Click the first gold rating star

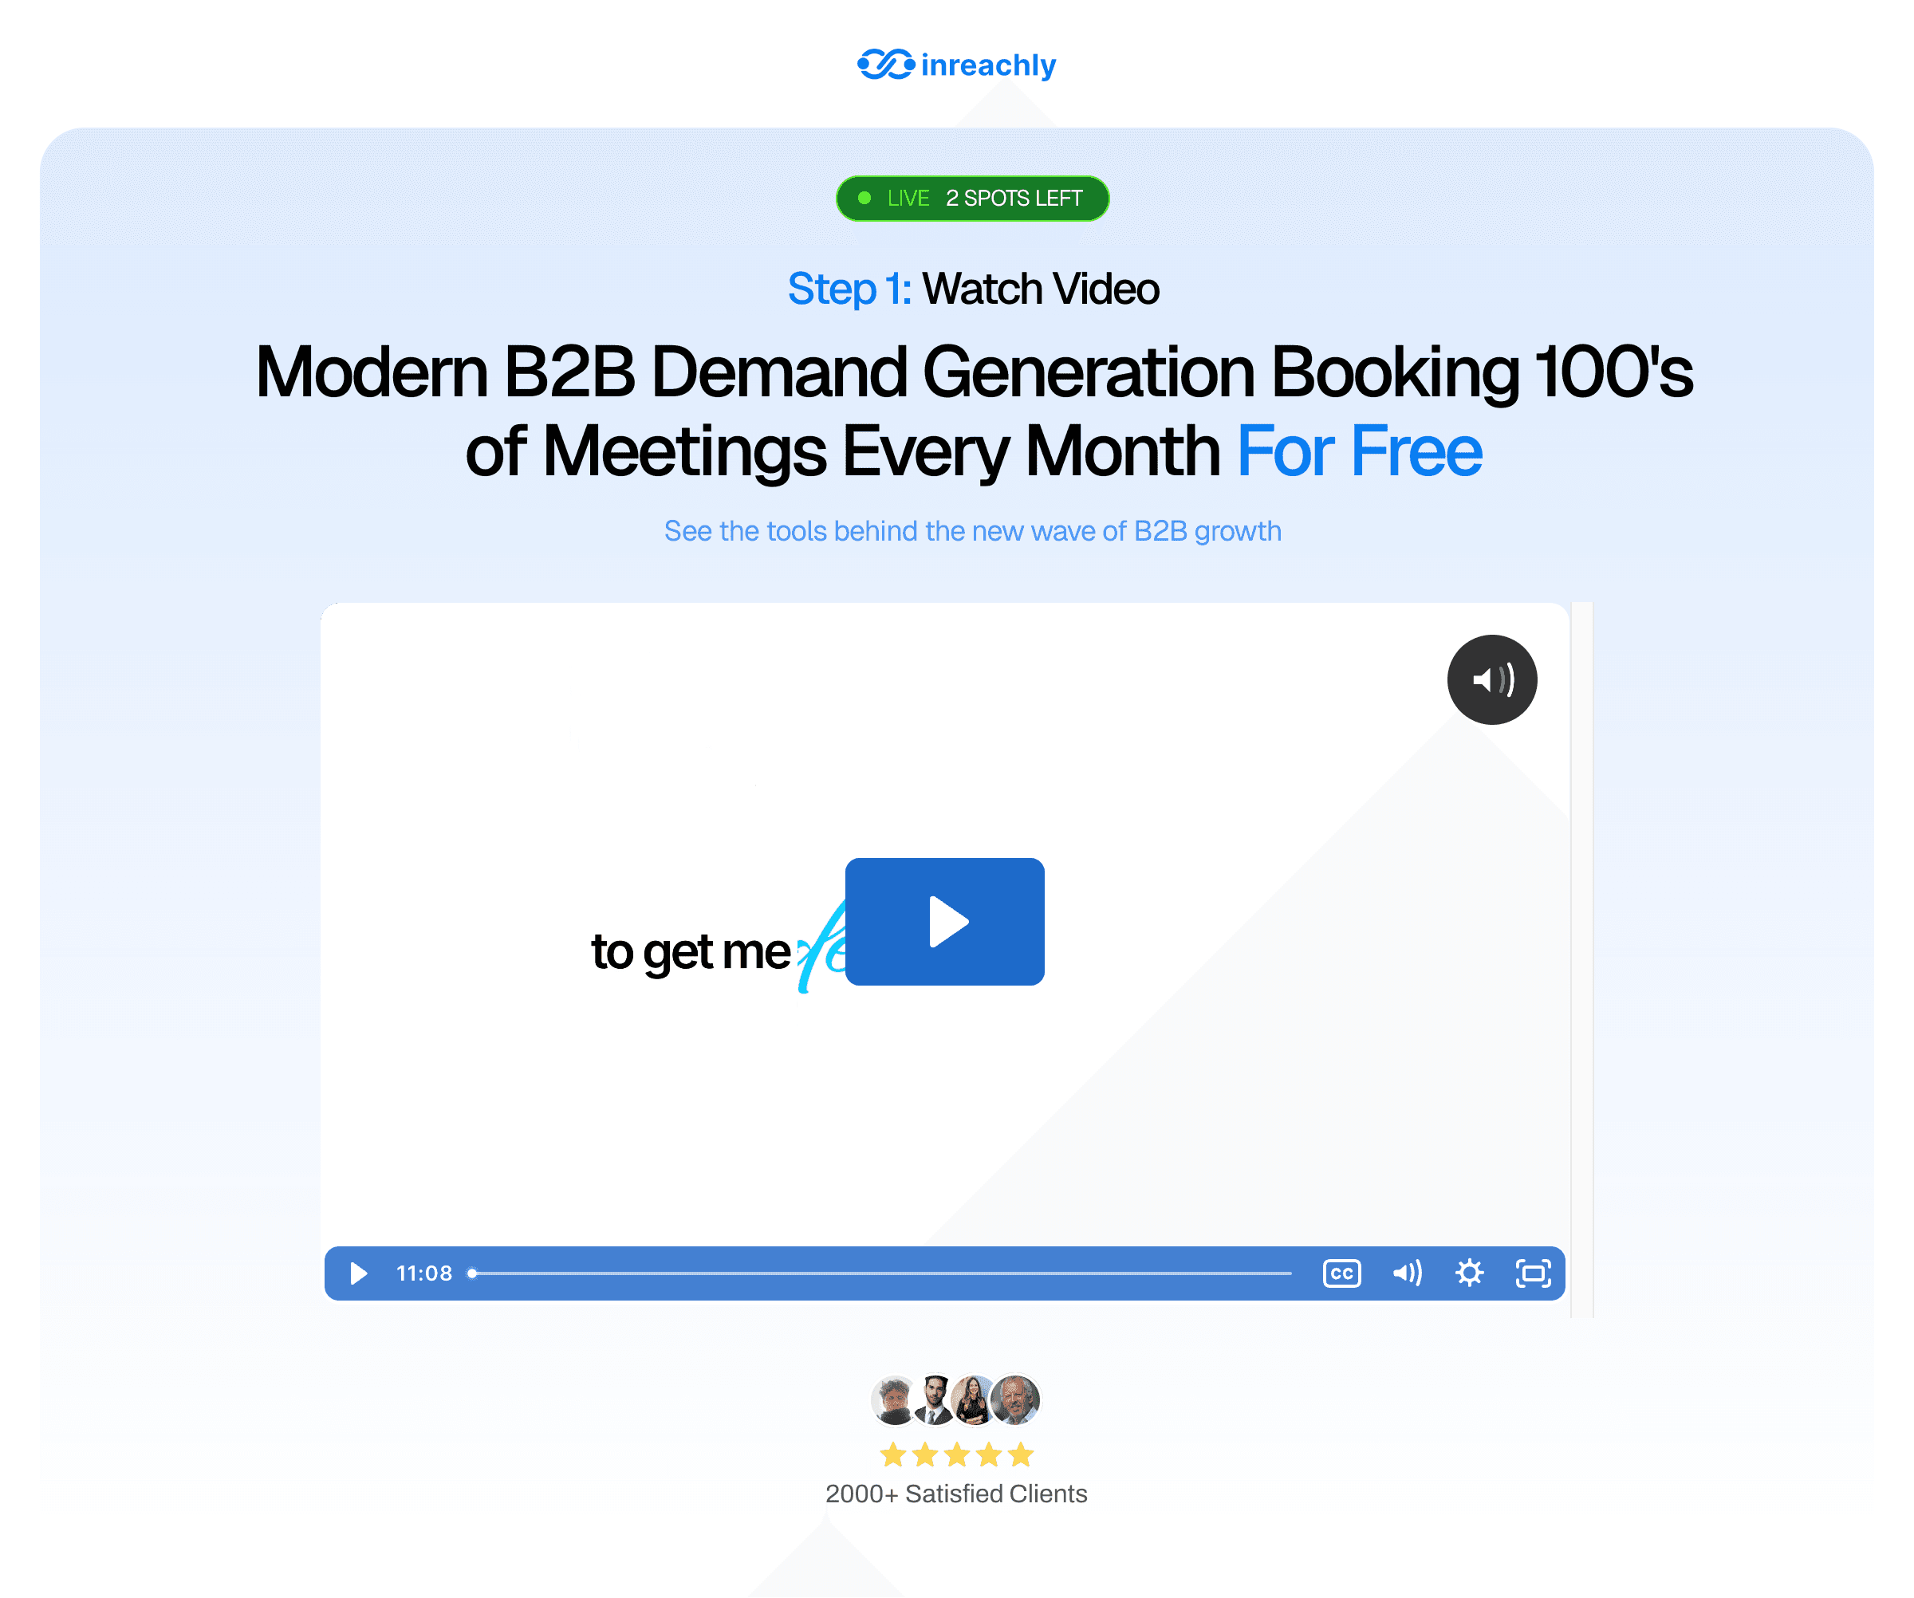coord(893,1454)
